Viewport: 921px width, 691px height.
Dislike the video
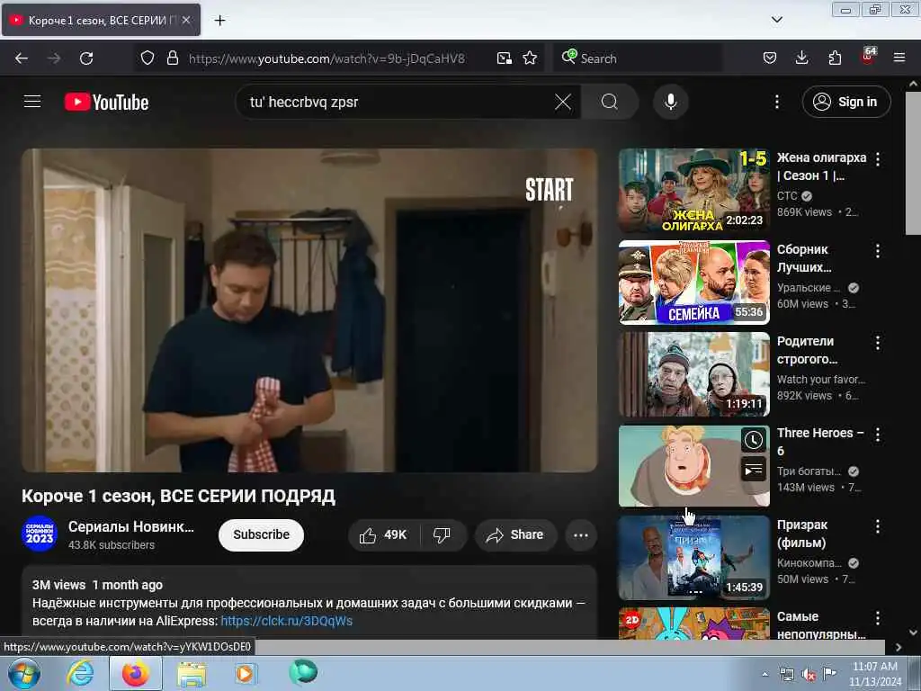[x=442, y=534]
